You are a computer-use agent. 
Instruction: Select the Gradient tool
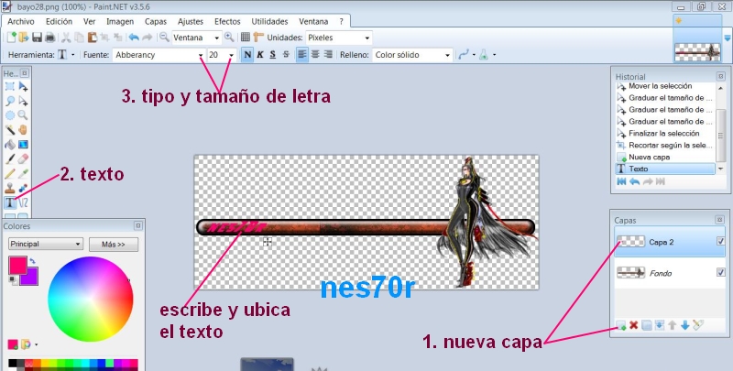point(23,145)
